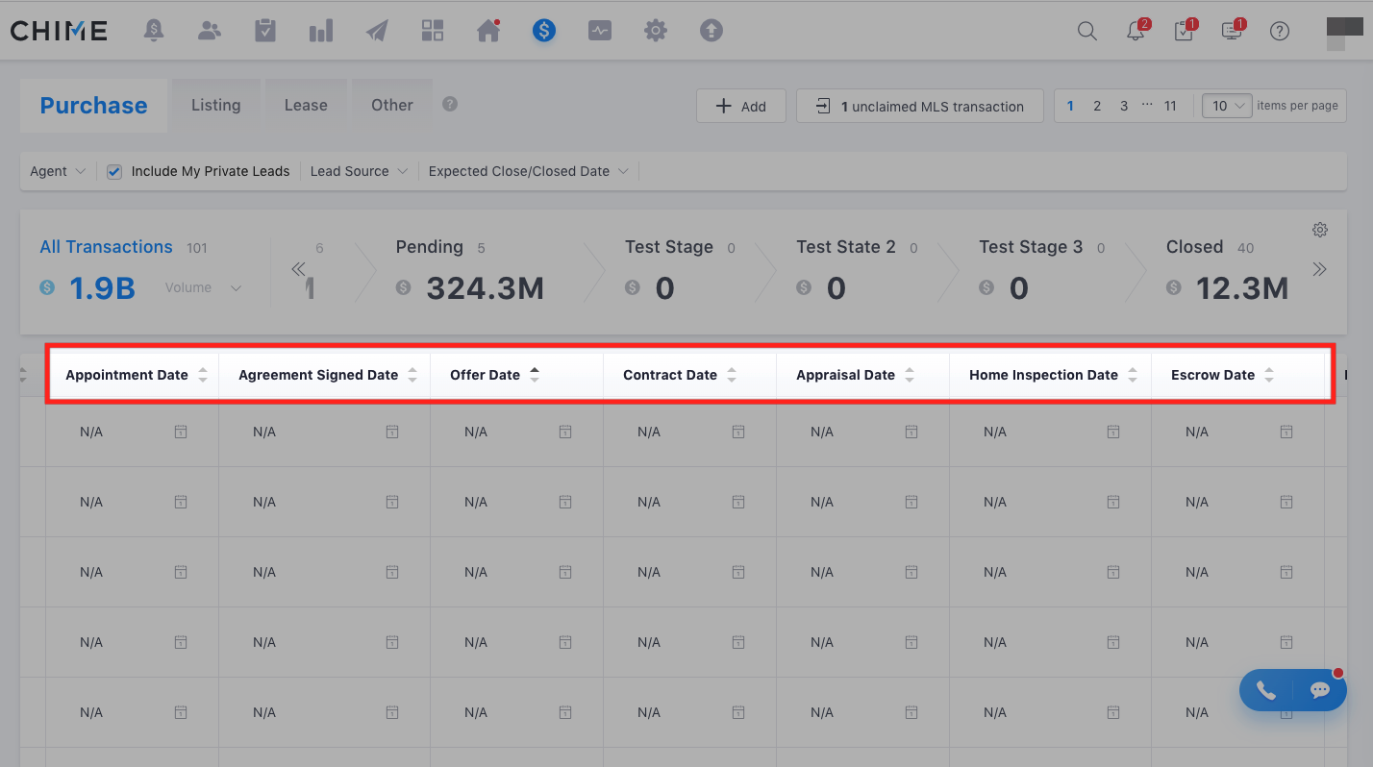This screenshot has width=1373, height=767.
Task: Switch to the Lease tab
Action: [x=306, y=105]
